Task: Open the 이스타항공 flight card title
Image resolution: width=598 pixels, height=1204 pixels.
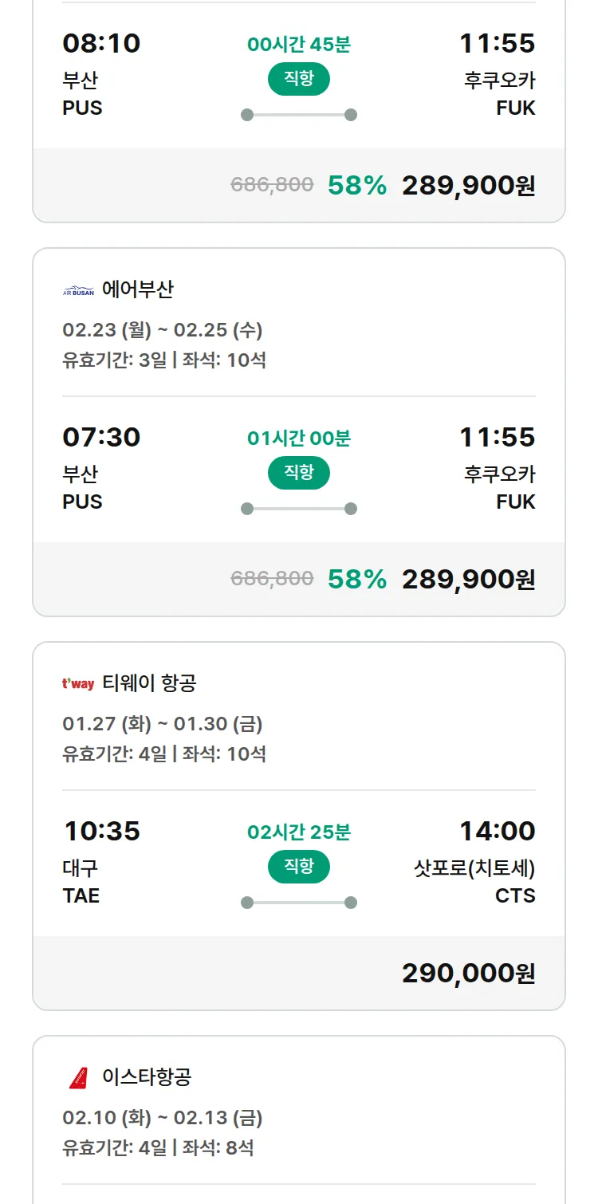Action: click(147, 1077)
